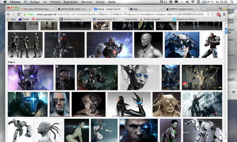Click the browser back arrow
This screenshot has height=142, width=237.
point(9,14)
